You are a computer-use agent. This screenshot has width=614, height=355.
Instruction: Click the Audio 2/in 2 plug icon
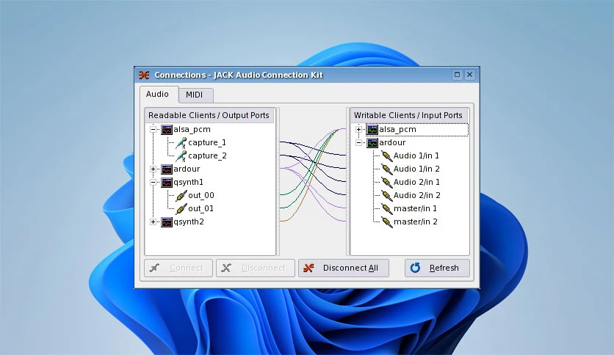pos(387,196)
